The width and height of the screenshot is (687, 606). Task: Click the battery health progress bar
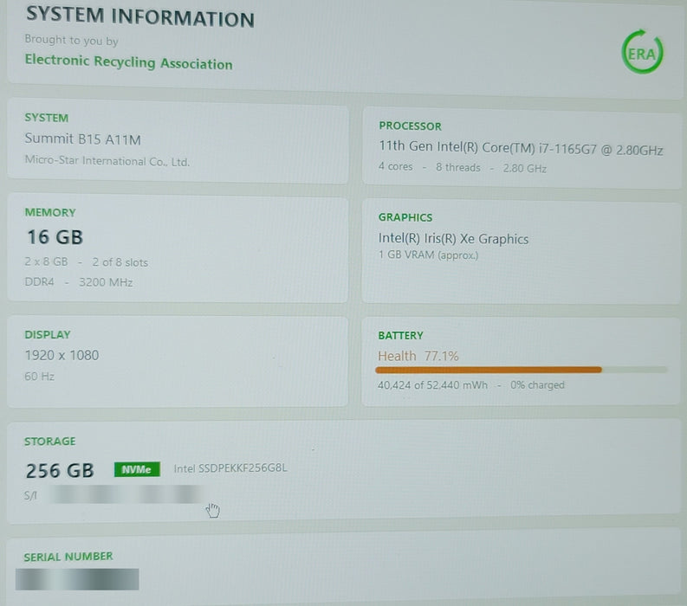point(521,370)
